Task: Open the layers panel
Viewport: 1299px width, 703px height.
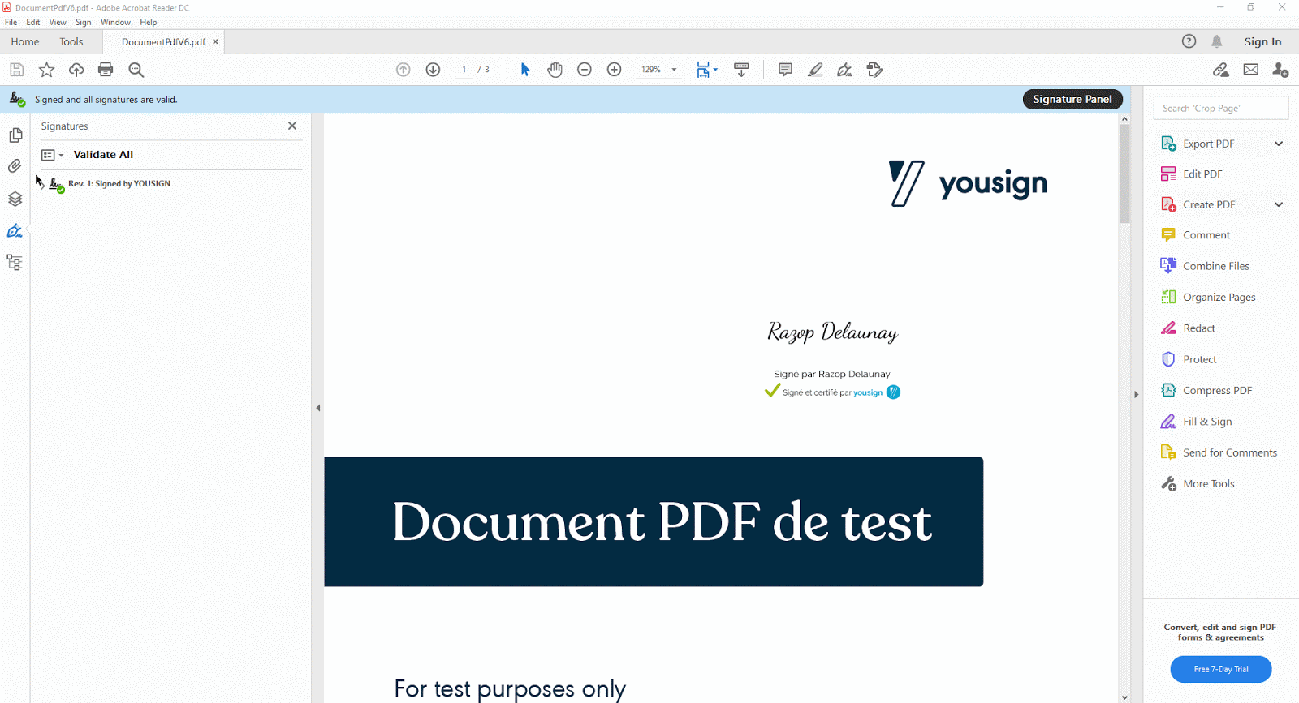Action: 15,199
